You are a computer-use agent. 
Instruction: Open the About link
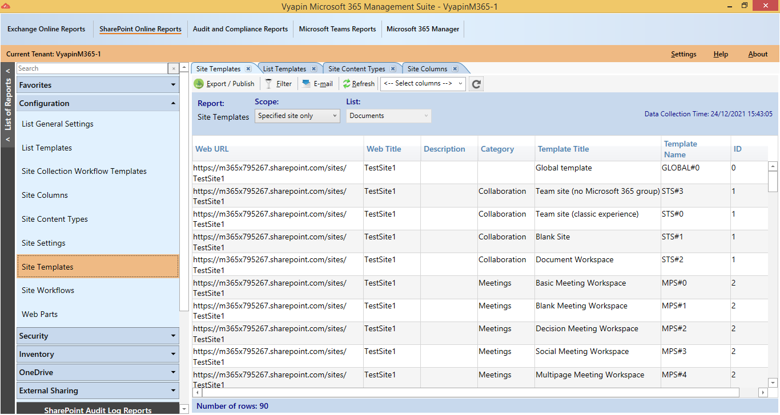coord(758,54)
